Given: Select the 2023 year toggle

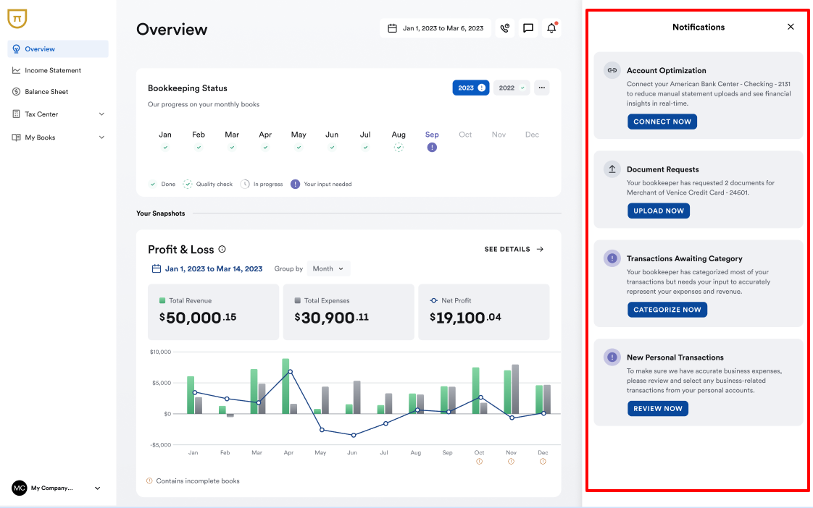Looking at the screenshot, I should click(471, 88).
